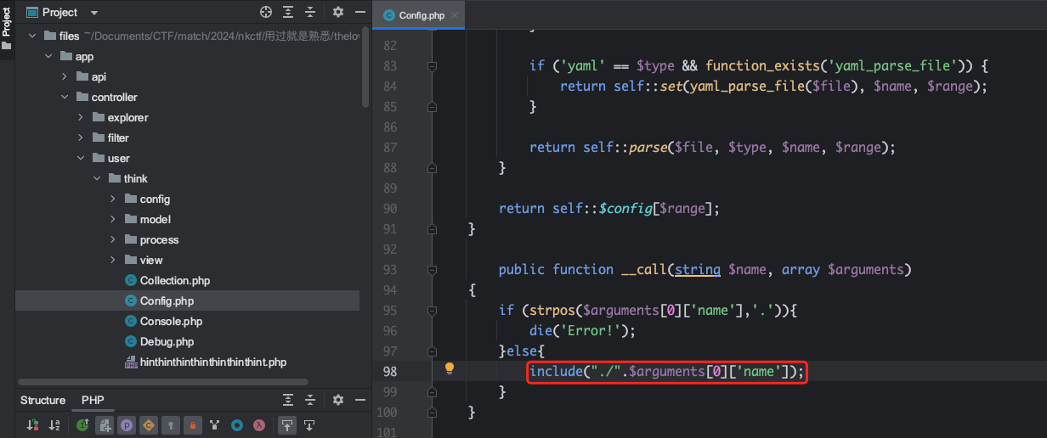Viewport: 1047px width, 438px height.
Task: Click Sort by Visibility in Structure toolbar
Action: pos(33,424)
